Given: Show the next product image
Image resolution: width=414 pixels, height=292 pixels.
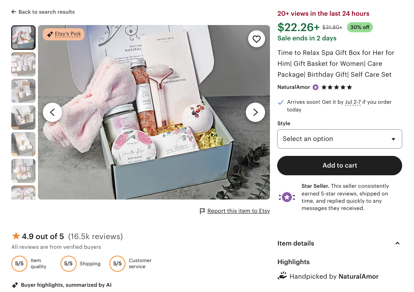Looking at the screenshot, I should [255, 112].
